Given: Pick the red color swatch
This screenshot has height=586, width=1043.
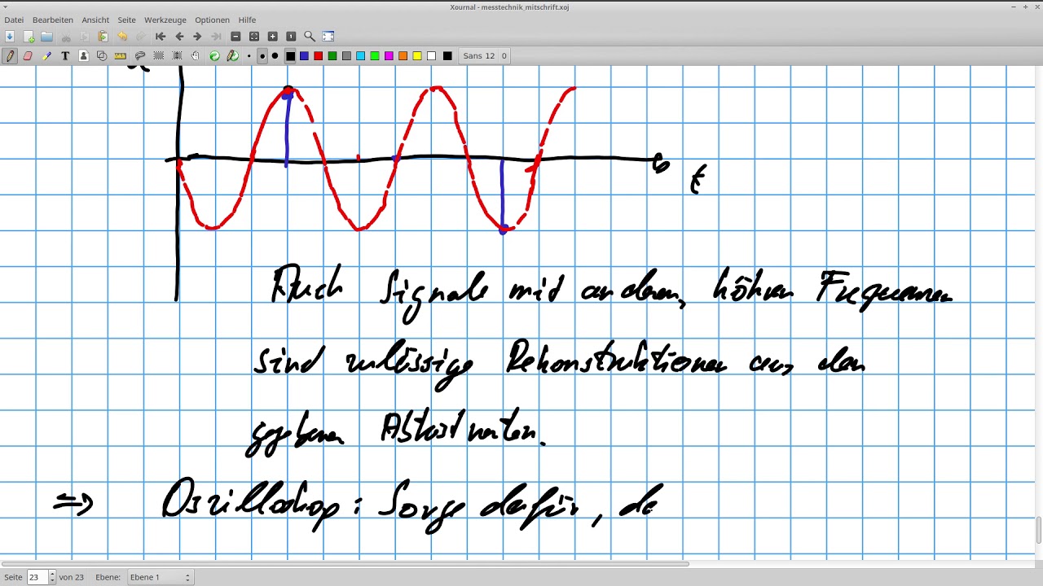Looking at the screenshot, I should [319, 56].
